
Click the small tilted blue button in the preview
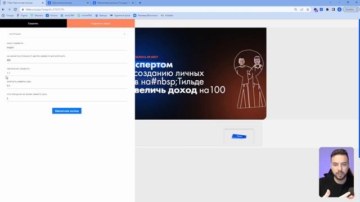[x=239, y=136]
